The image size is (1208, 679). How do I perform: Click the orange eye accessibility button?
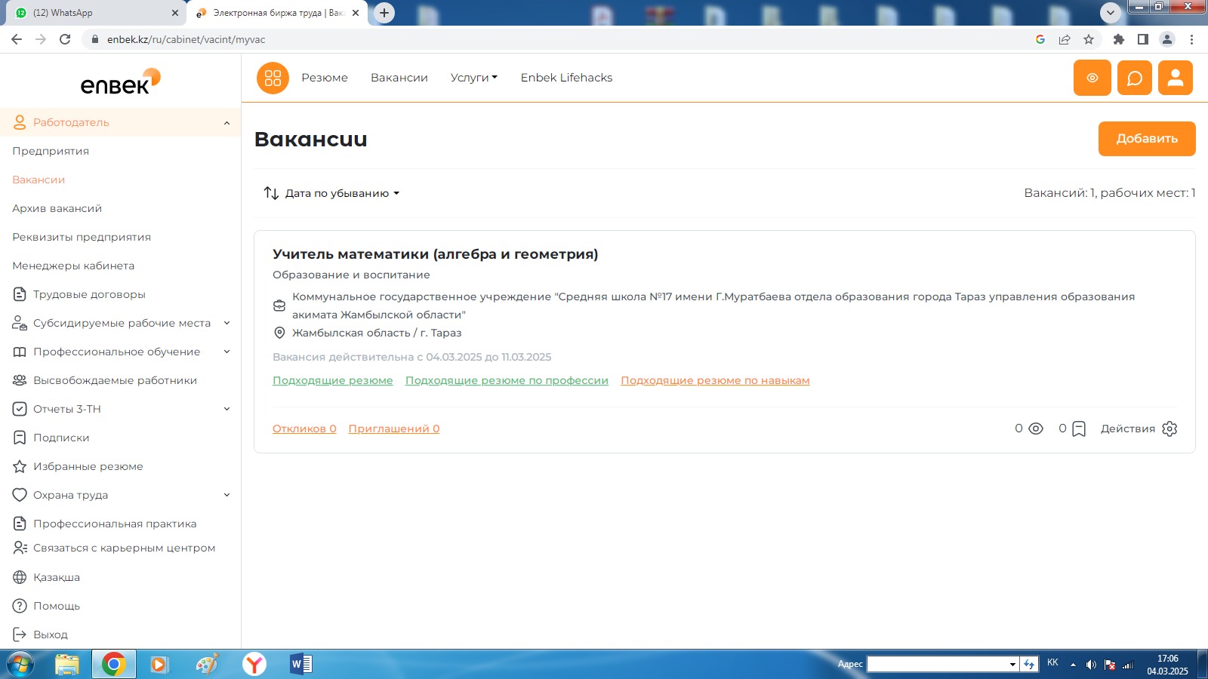point(1092,78)
